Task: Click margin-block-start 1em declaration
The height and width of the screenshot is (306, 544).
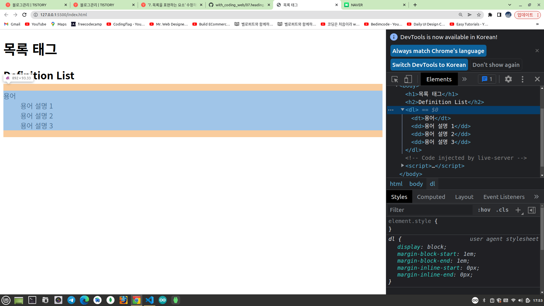Action: [x=436, y=254]
